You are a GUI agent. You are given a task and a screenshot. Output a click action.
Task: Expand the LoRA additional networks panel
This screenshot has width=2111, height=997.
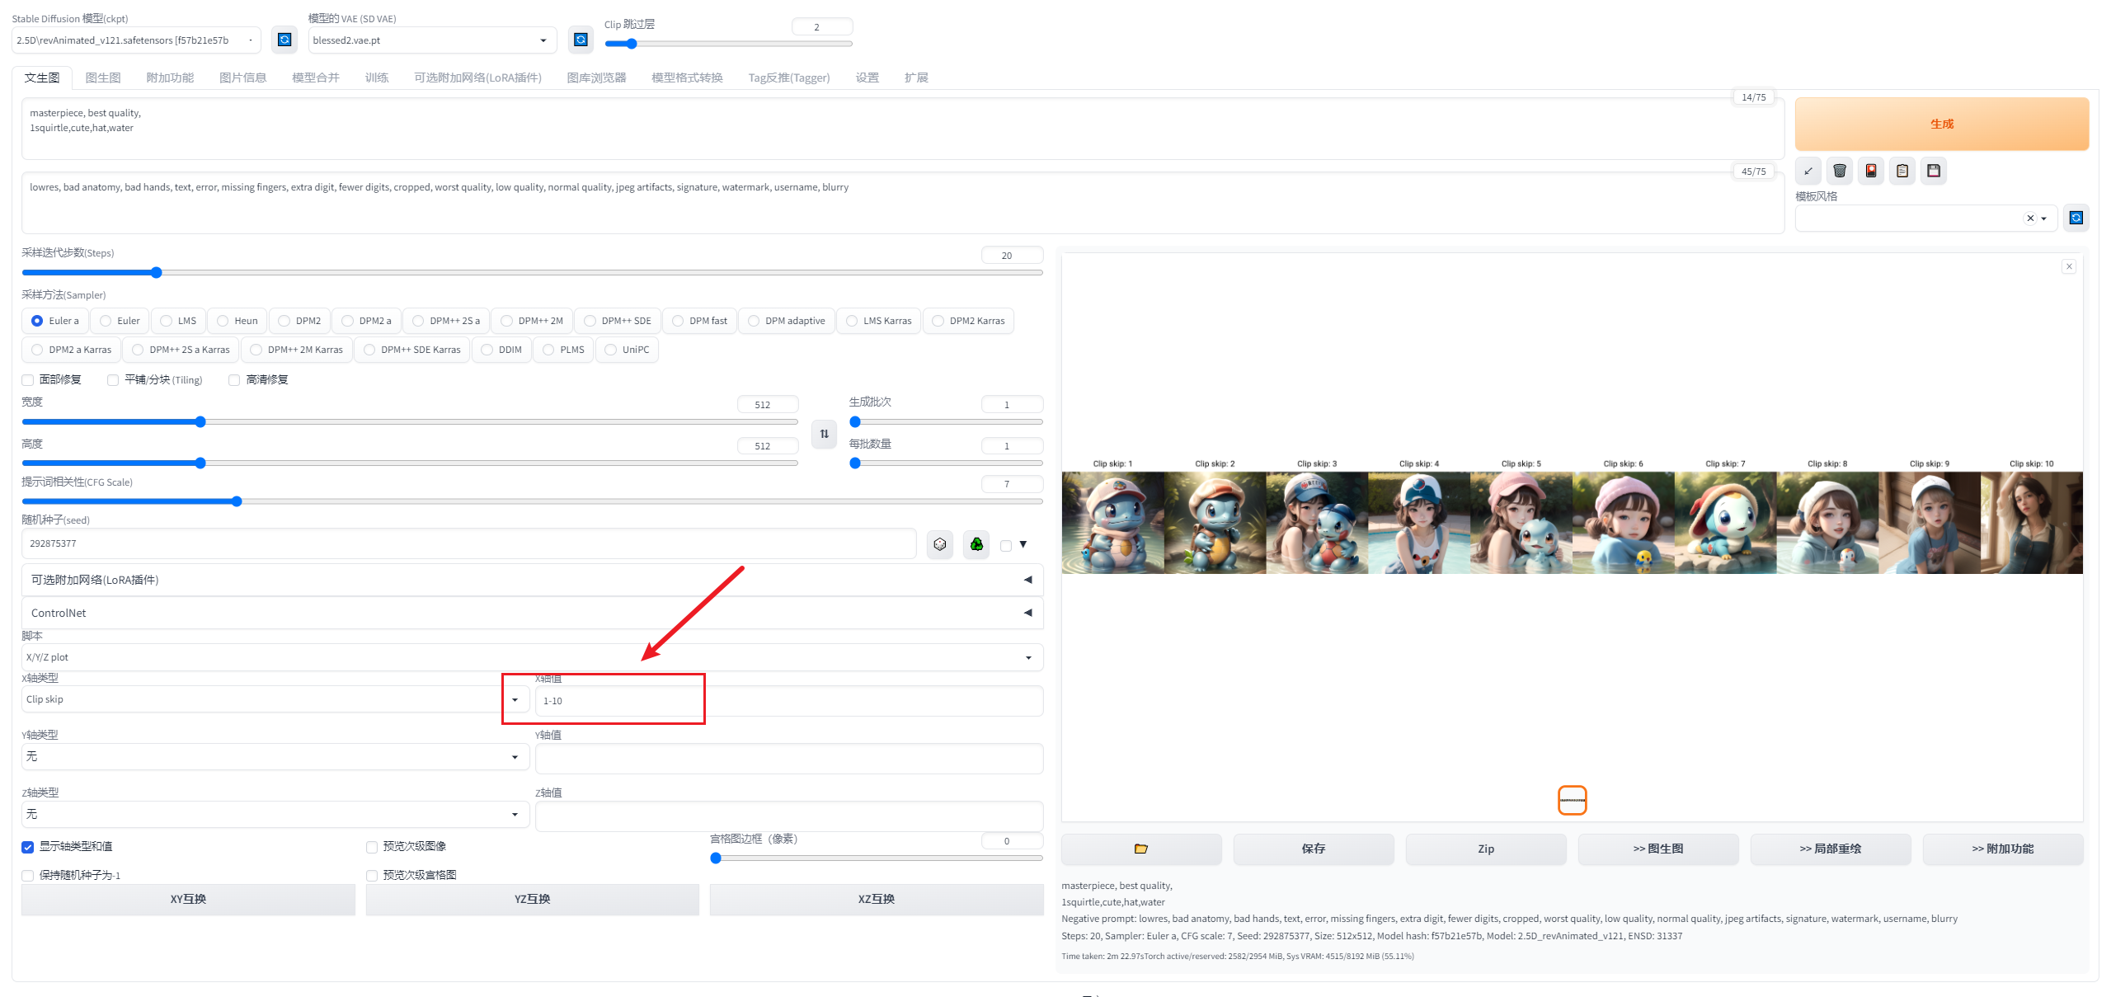[x=532, y=580]
